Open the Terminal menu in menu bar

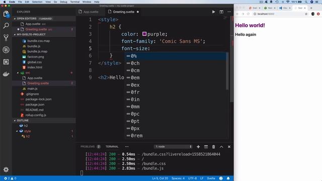coord(75,2)
